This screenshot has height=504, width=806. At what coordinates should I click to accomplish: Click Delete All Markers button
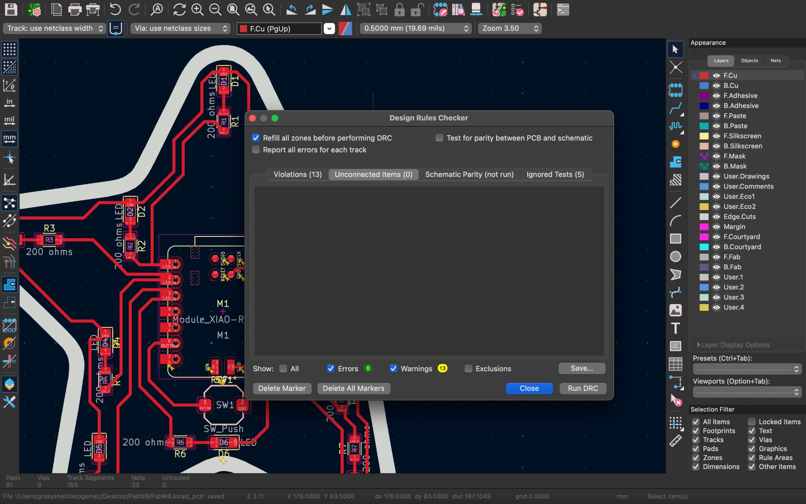(353, 388)
